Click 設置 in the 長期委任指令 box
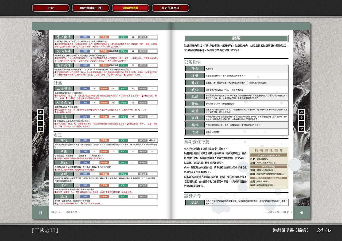Screen dimensions: 342x241 [253, 163]
